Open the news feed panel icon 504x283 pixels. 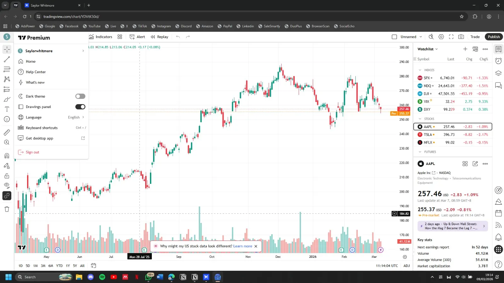pyautogui.click(x=498, y=225)
